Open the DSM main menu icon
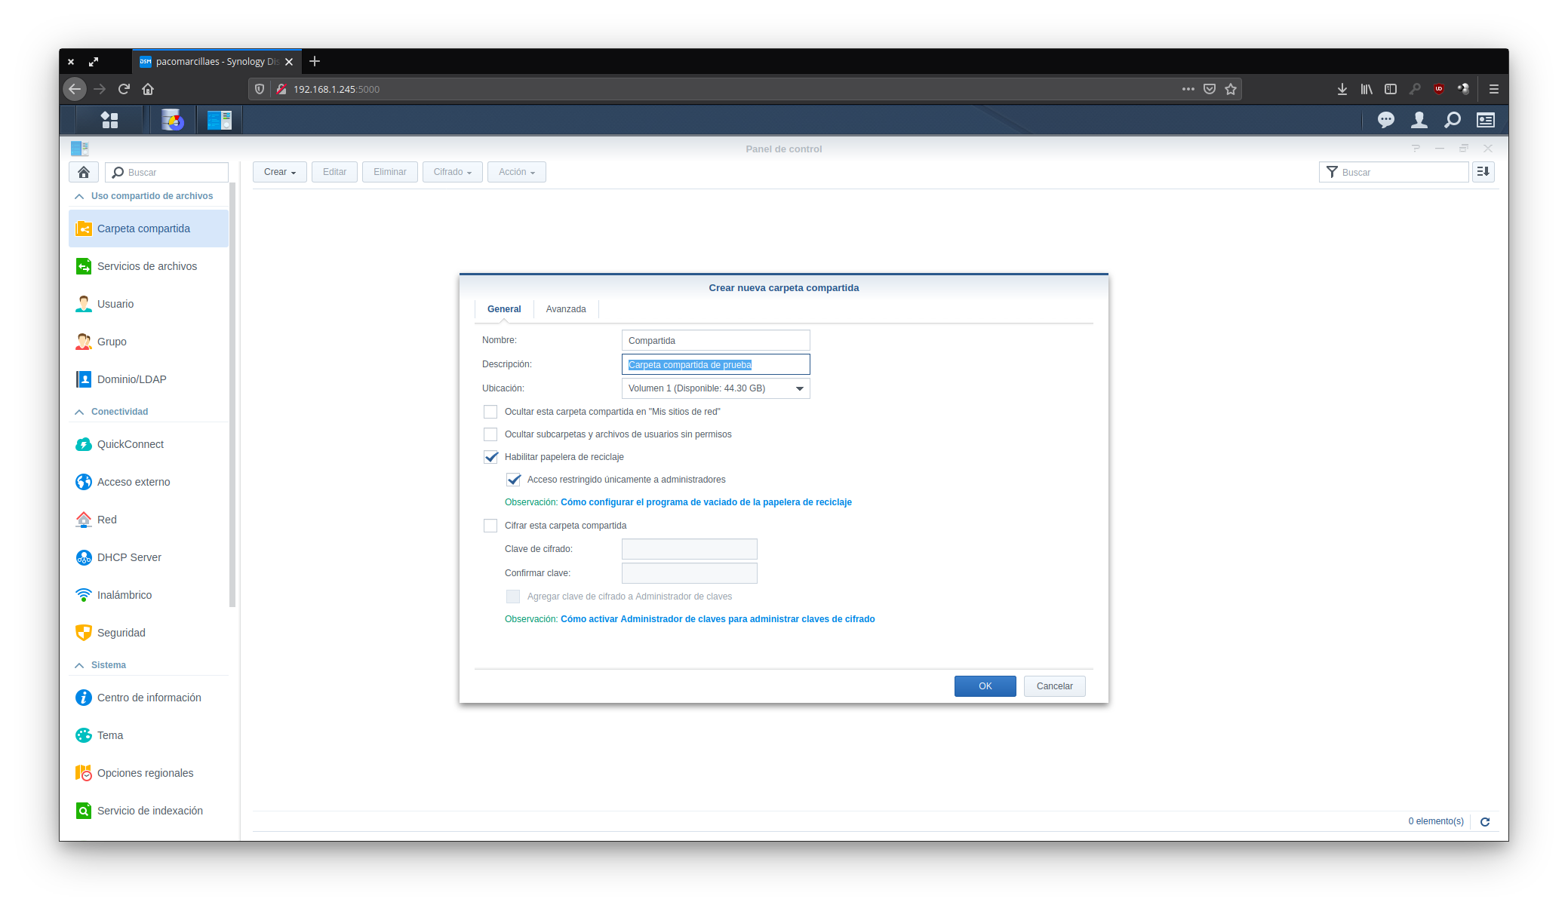The image size is (1568, 911). (x=109, y=120)
